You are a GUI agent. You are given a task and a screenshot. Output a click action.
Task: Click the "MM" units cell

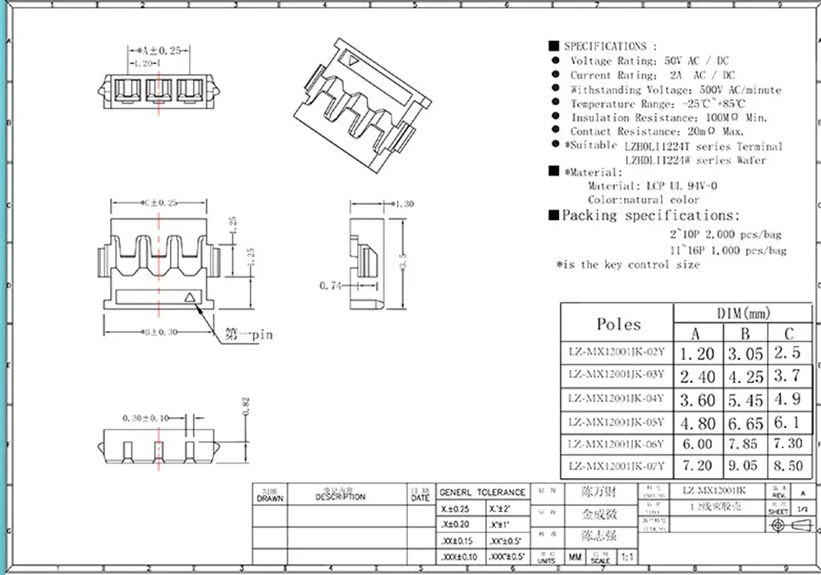575,558
